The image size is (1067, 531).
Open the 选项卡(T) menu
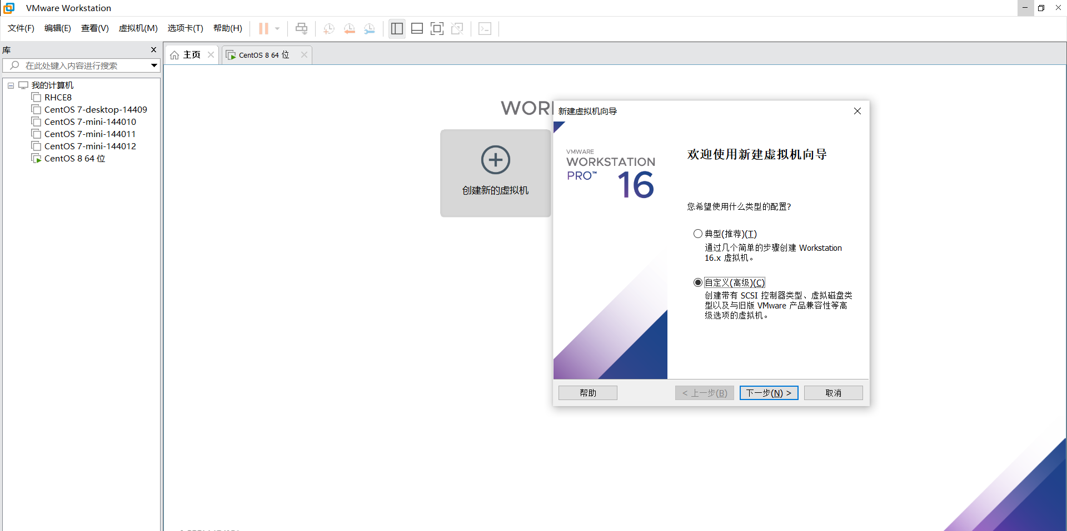[x=186, y=28]
